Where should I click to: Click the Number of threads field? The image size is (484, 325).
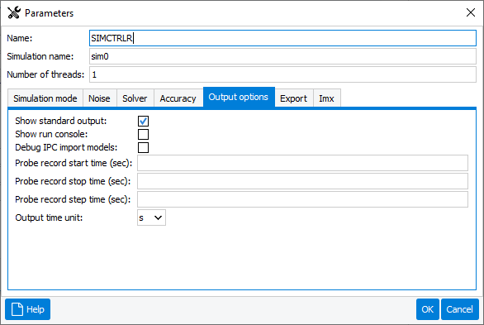tap(282, 74)
